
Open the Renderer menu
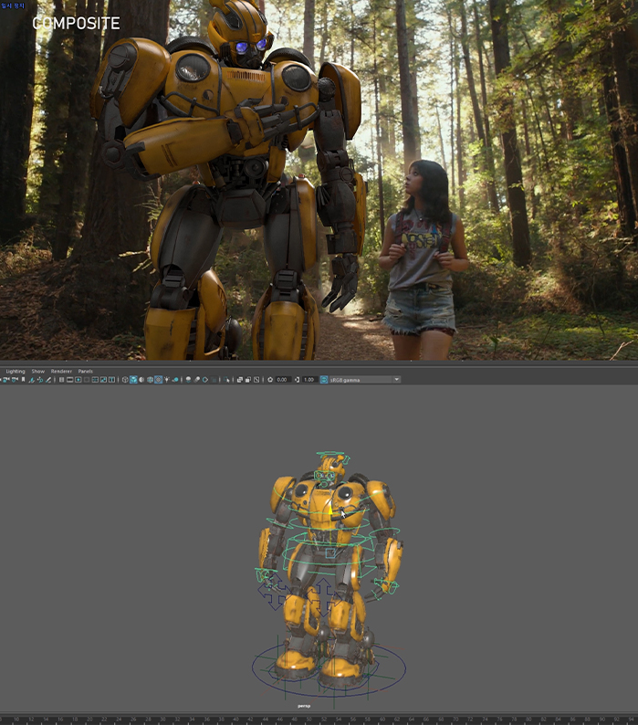click(x=61, y=372)
